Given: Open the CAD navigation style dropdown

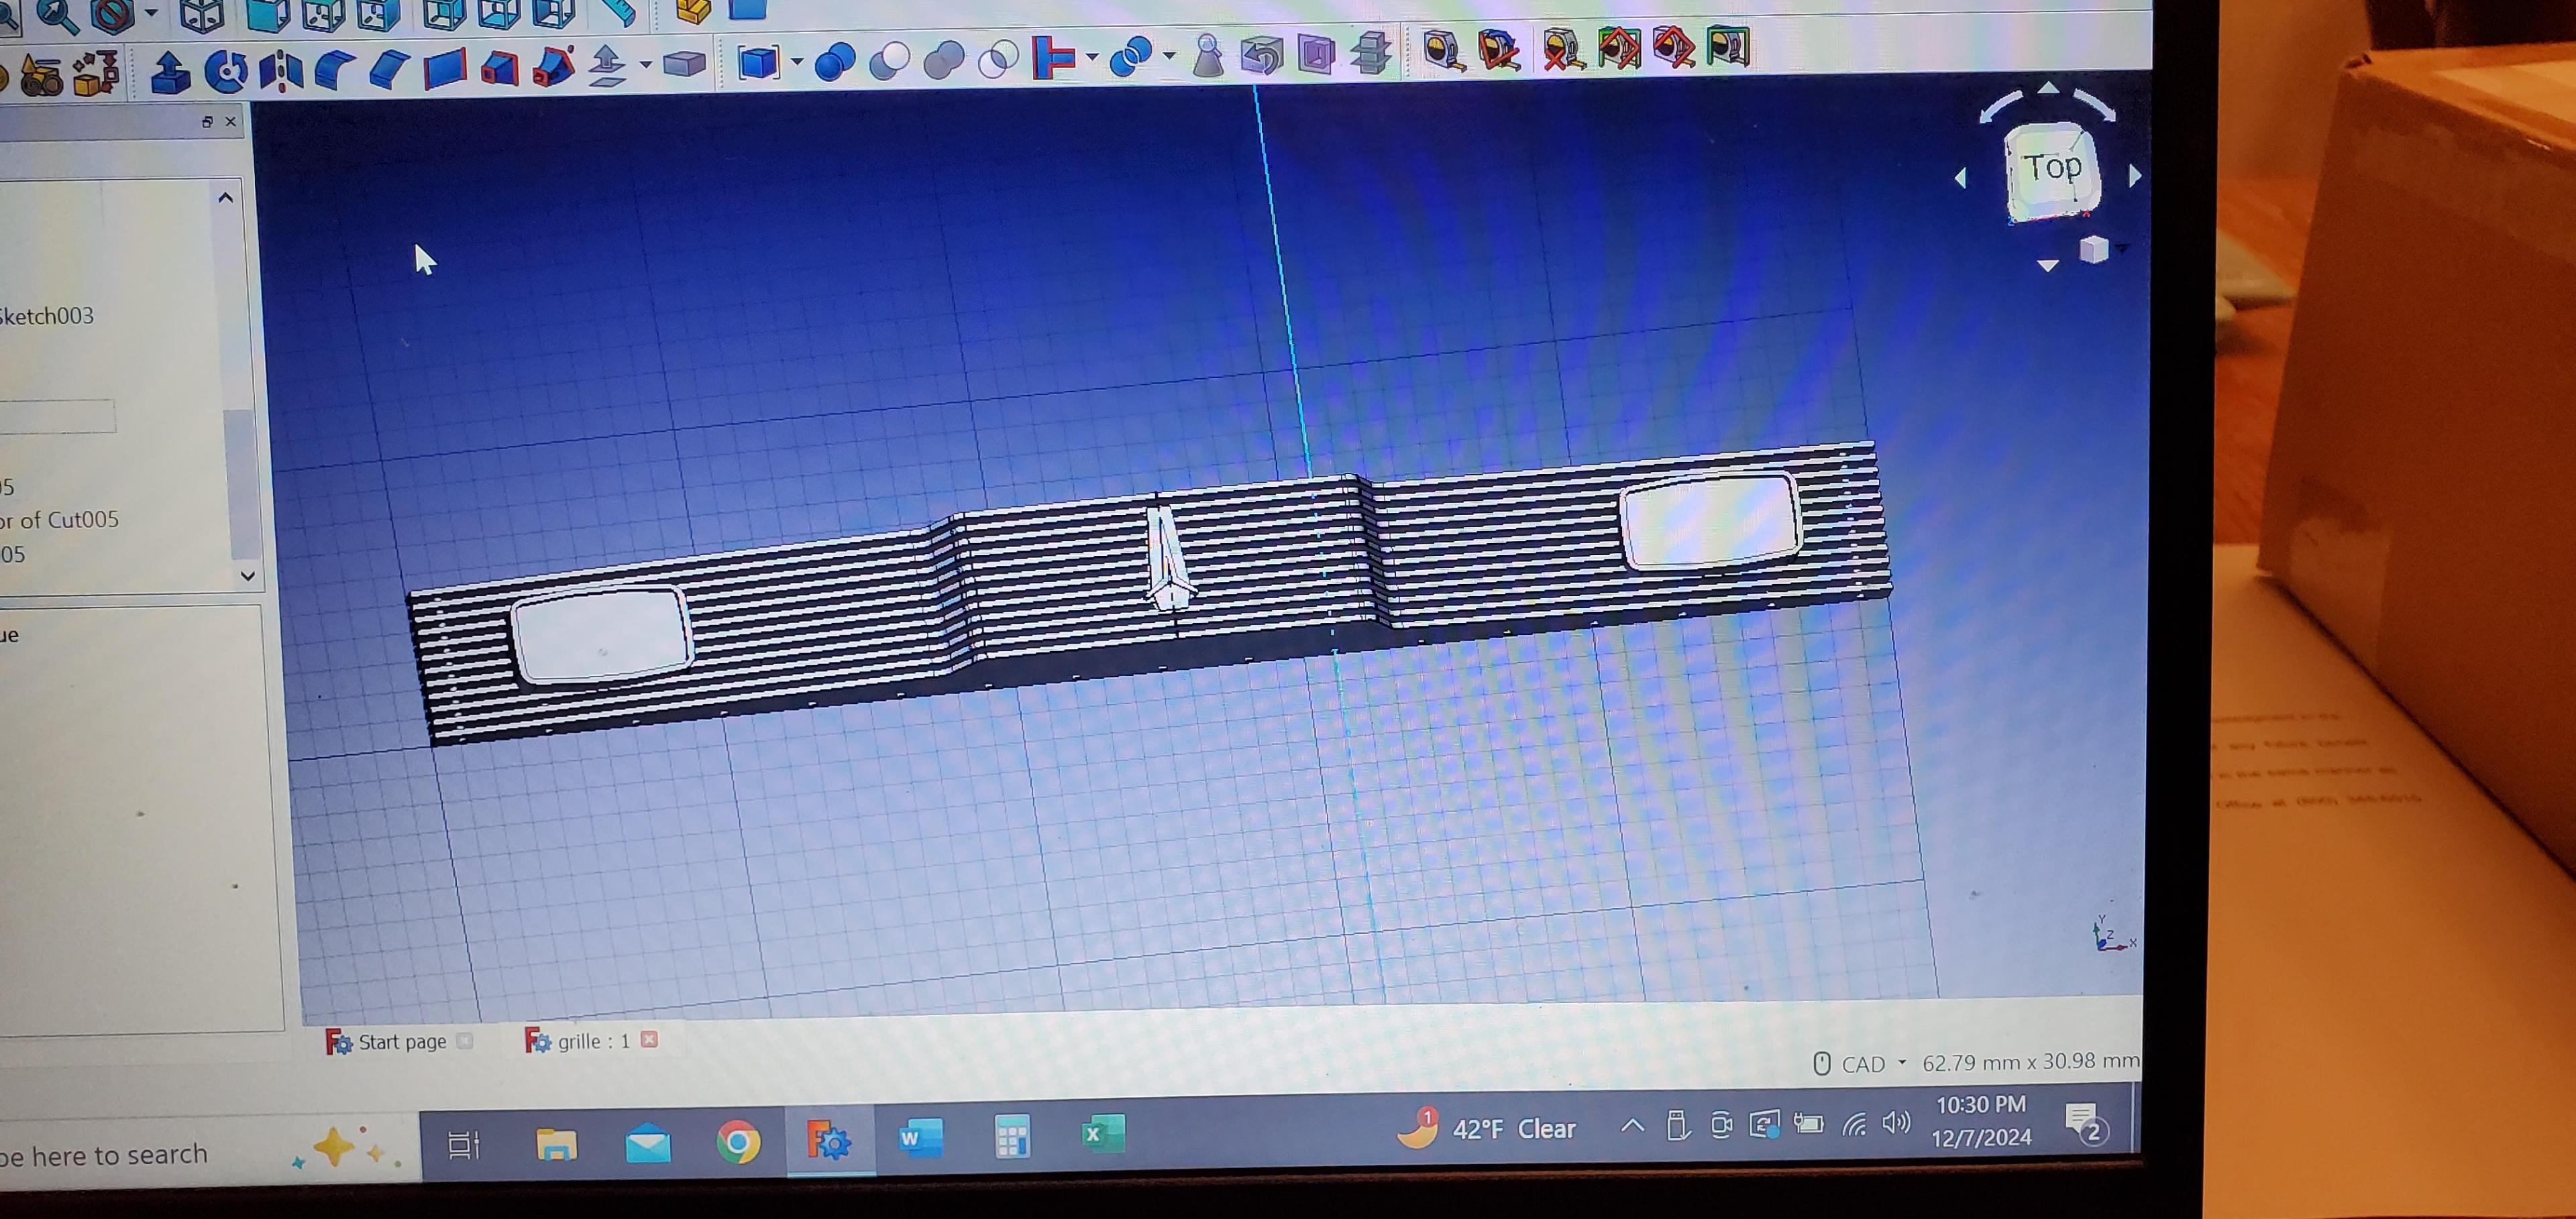Looking at the screenshot, I should (x=1864, y=1064).
